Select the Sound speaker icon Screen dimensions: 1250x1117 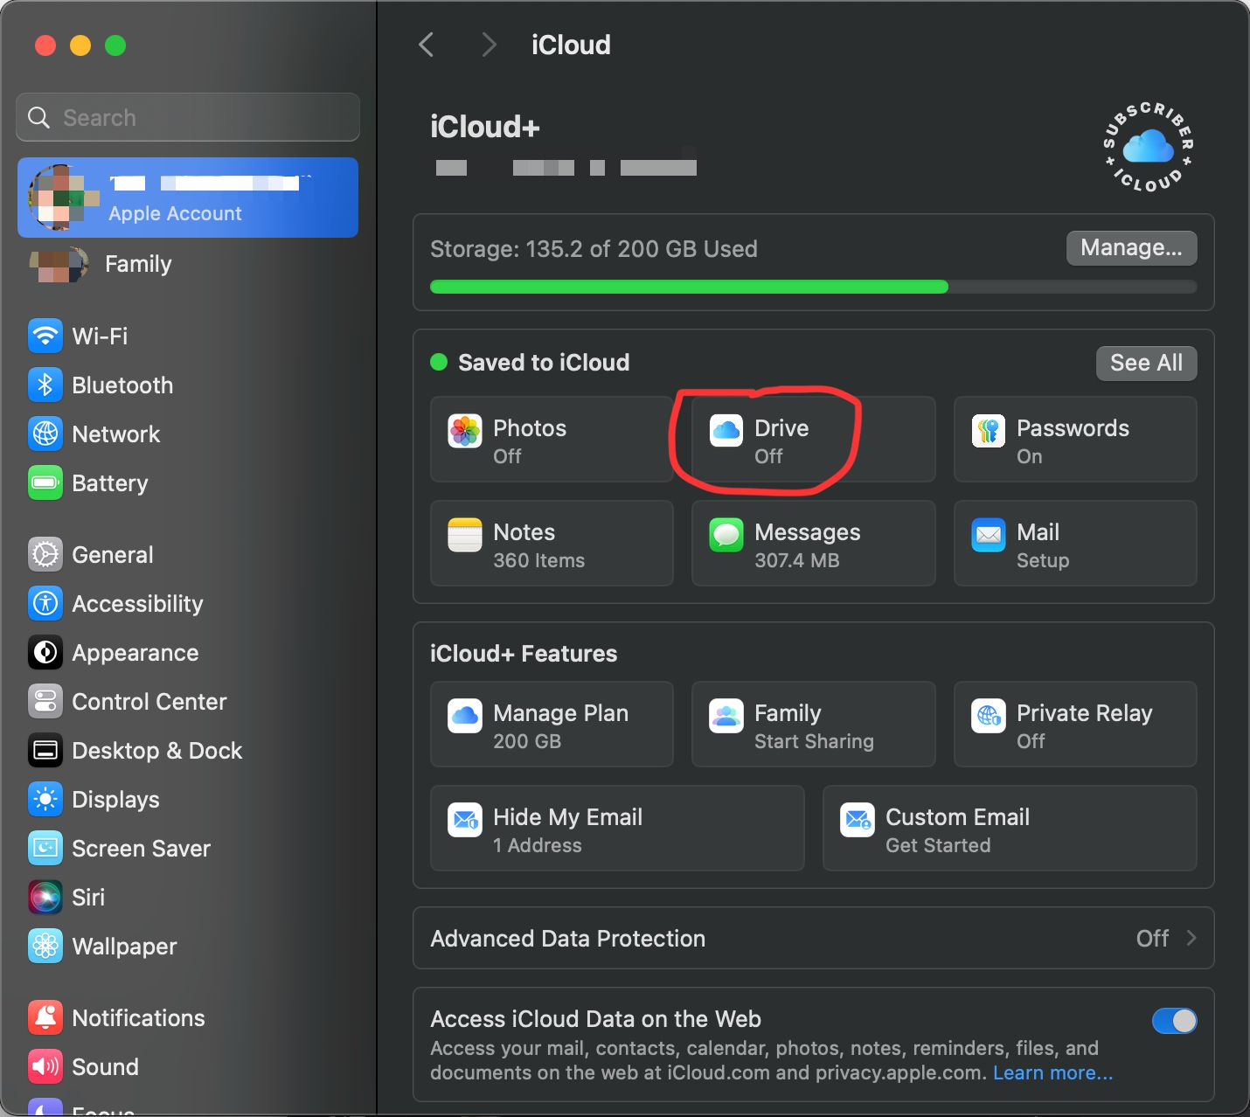coord(45,1066)
